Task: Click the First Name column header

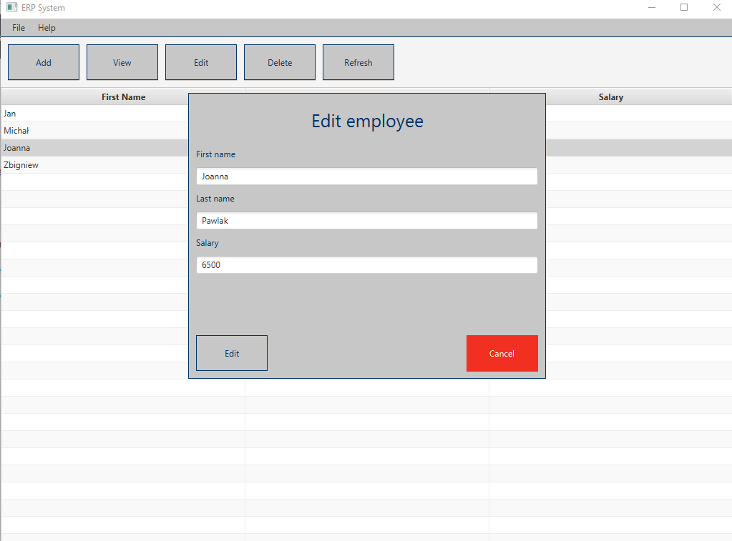Action: click(x=122, y=96)
